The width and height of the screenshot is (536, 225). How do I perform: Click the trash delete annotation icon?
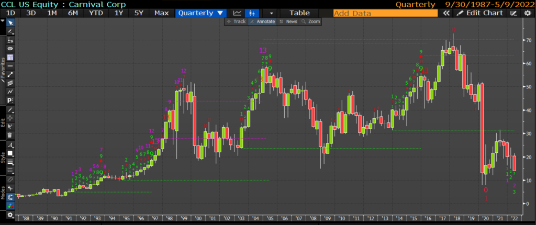(10, 135)
